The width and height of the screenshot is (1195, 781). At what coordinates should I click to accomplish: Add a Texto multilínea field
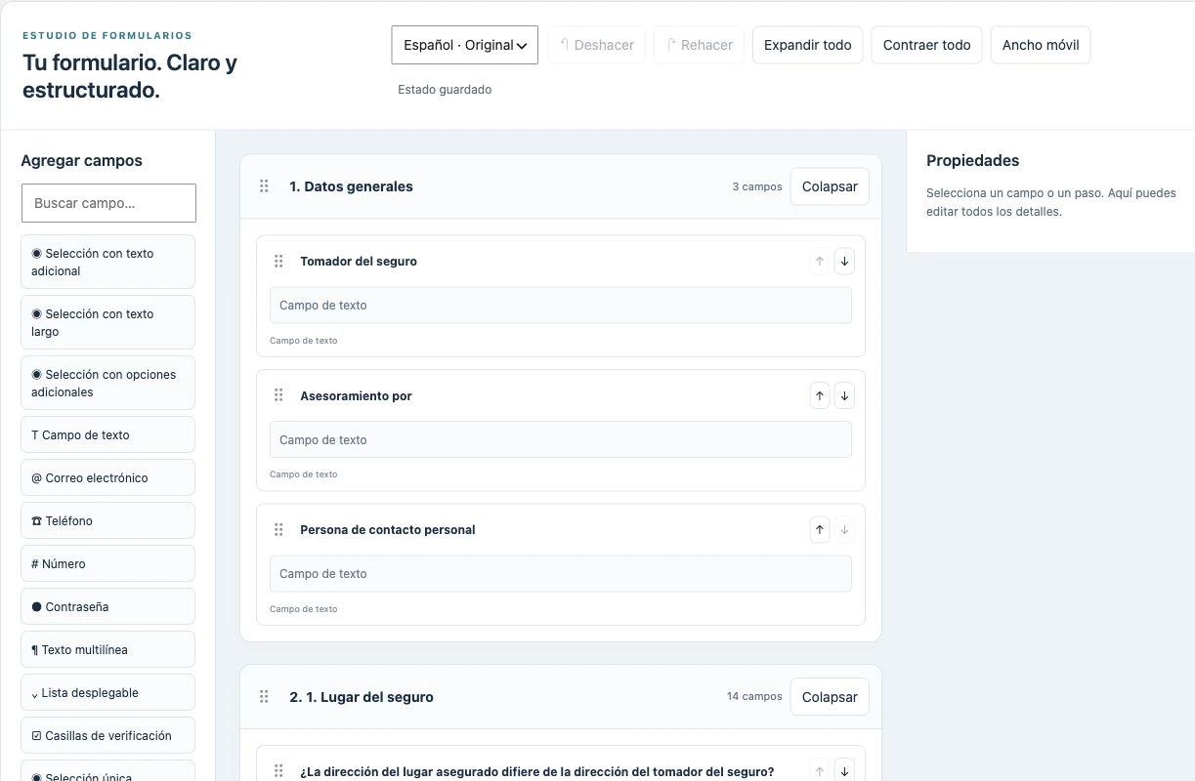pos(107,649)
